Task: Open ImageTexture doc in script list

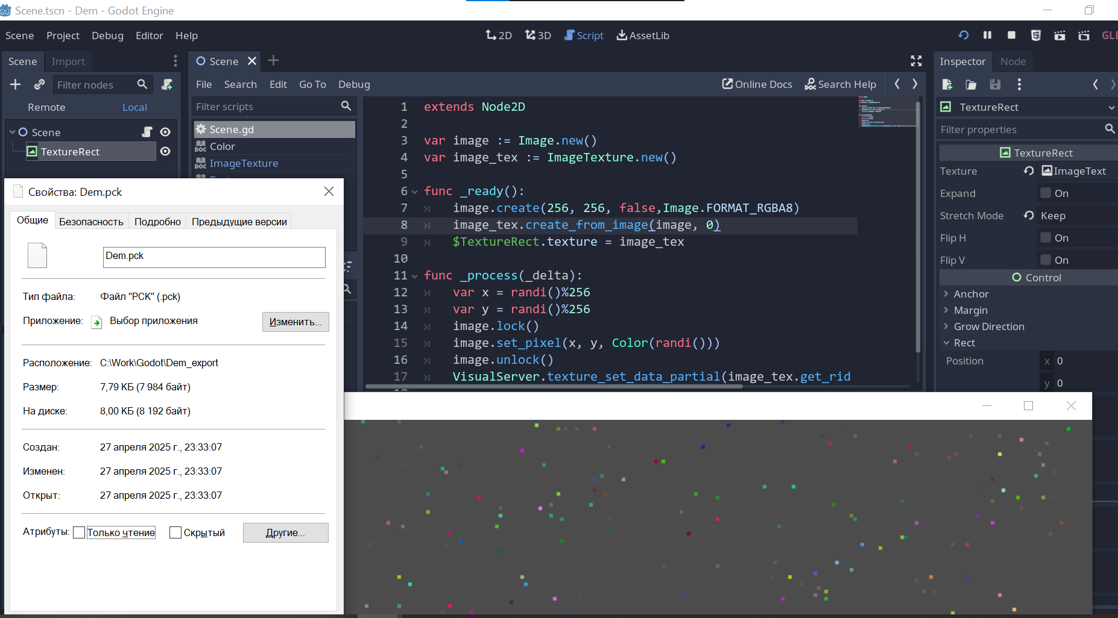Action: point(244,163)
